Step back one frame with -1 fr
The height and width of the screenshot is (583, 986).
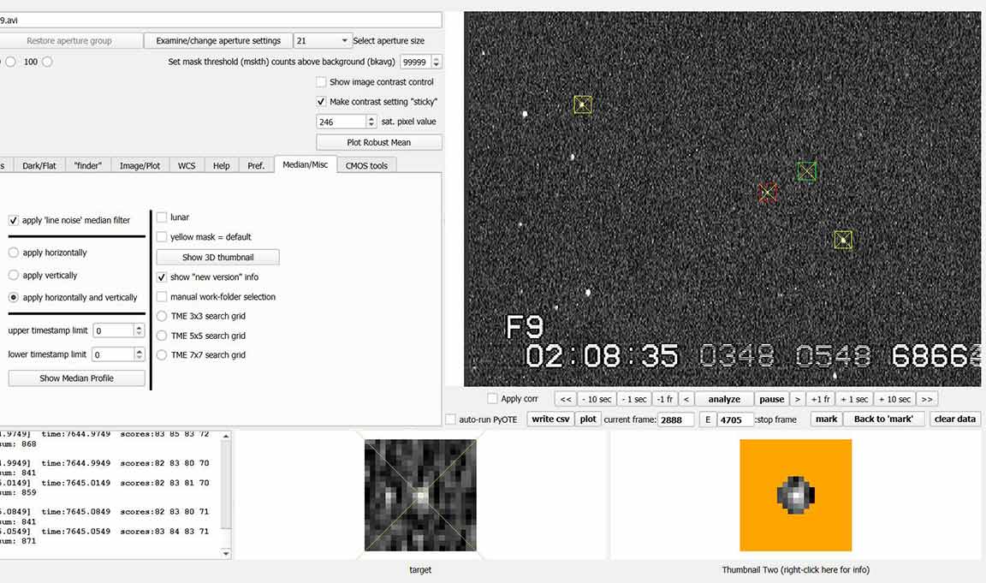tap(664, 399)
